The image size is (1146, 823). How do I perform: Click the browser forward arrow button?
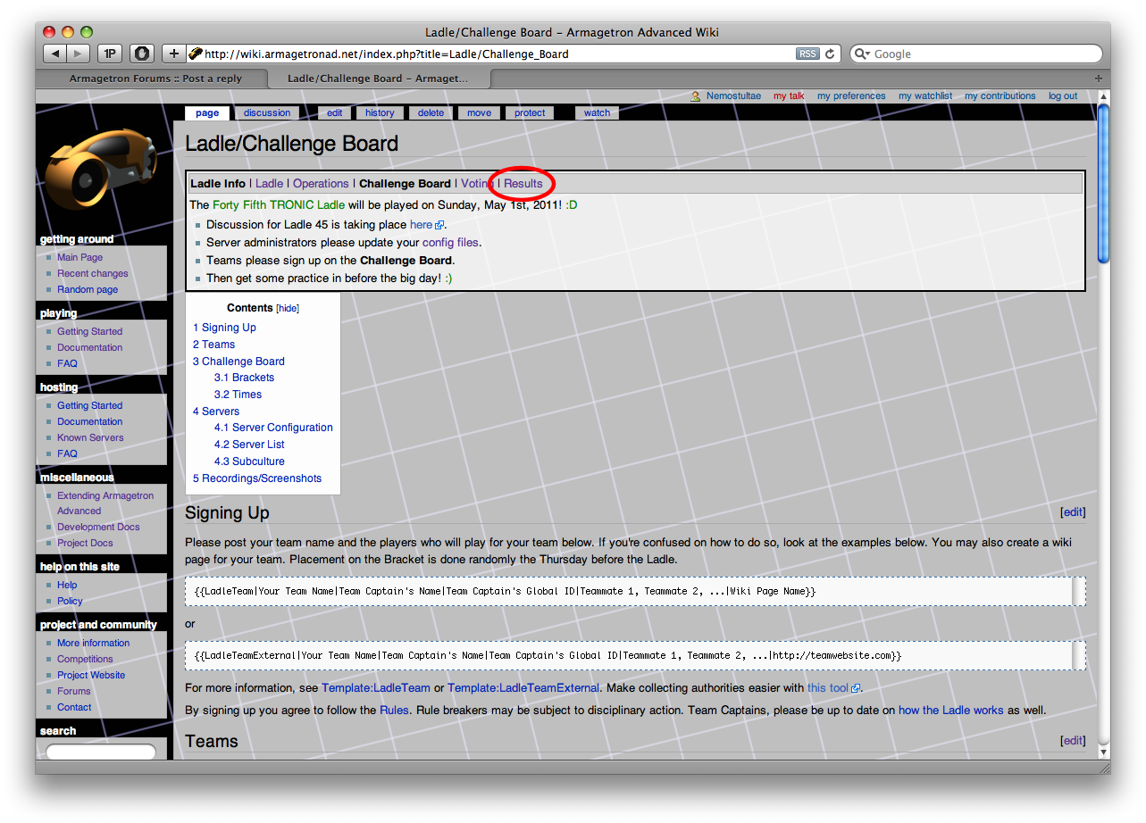tap(79, 54)
